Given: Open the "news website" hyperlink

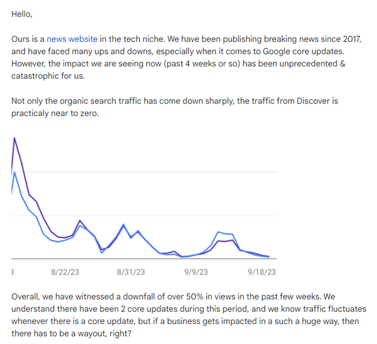Looking at the screenshot, I should (x=72, y=39).
